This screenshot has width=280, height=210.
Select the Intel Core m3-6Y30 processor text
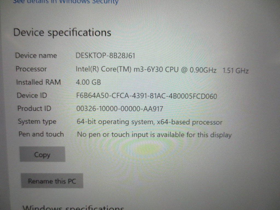click(146, 69)
